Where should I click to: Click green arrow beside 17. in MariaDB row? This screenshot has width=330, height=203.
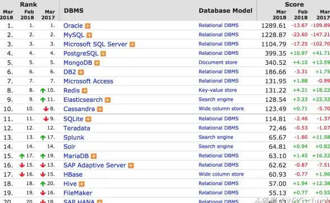click(x=22, y=156)
